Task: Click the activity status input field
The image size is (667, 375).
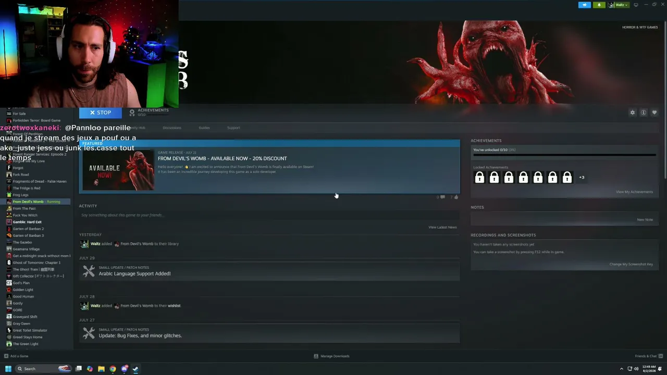Action: (x=269, y=215)
